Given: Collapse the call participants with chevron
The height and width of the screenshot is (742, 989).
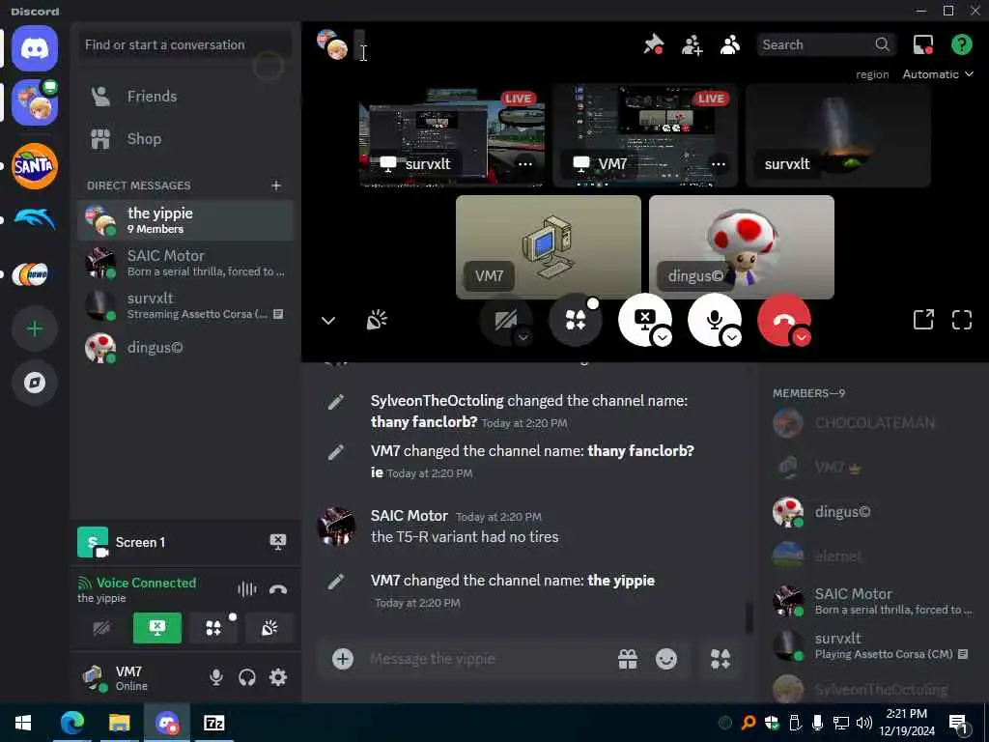Looking at the screenshot, I should click(328, 321).
